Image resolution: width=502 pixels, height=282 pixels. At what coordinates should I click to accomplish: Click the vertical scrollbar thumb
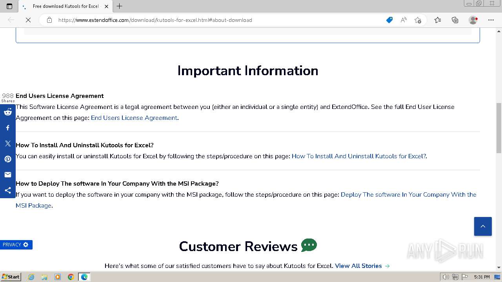point(499,128)
